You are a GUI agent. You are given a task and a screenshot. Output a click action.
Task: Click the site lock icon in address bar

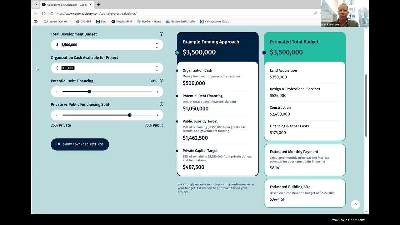pos(52,13)
